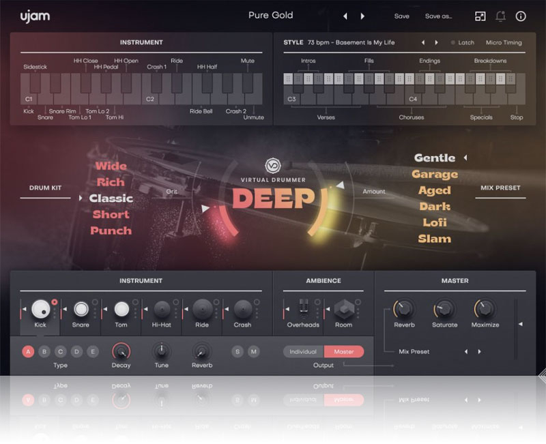Select kick type B radio button
This screenshot has height=444, width=546.
[44, 352]
